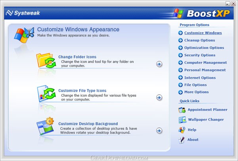Image resolution: width=238 pixels, height=161 pixels.
Task: Minimize the BoostXP window
Action: (x=228, y=4)
